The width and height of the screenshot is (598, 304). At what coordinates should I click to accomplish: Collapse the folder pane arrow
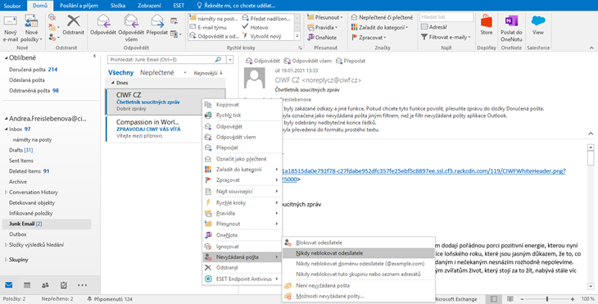point(94,56)
